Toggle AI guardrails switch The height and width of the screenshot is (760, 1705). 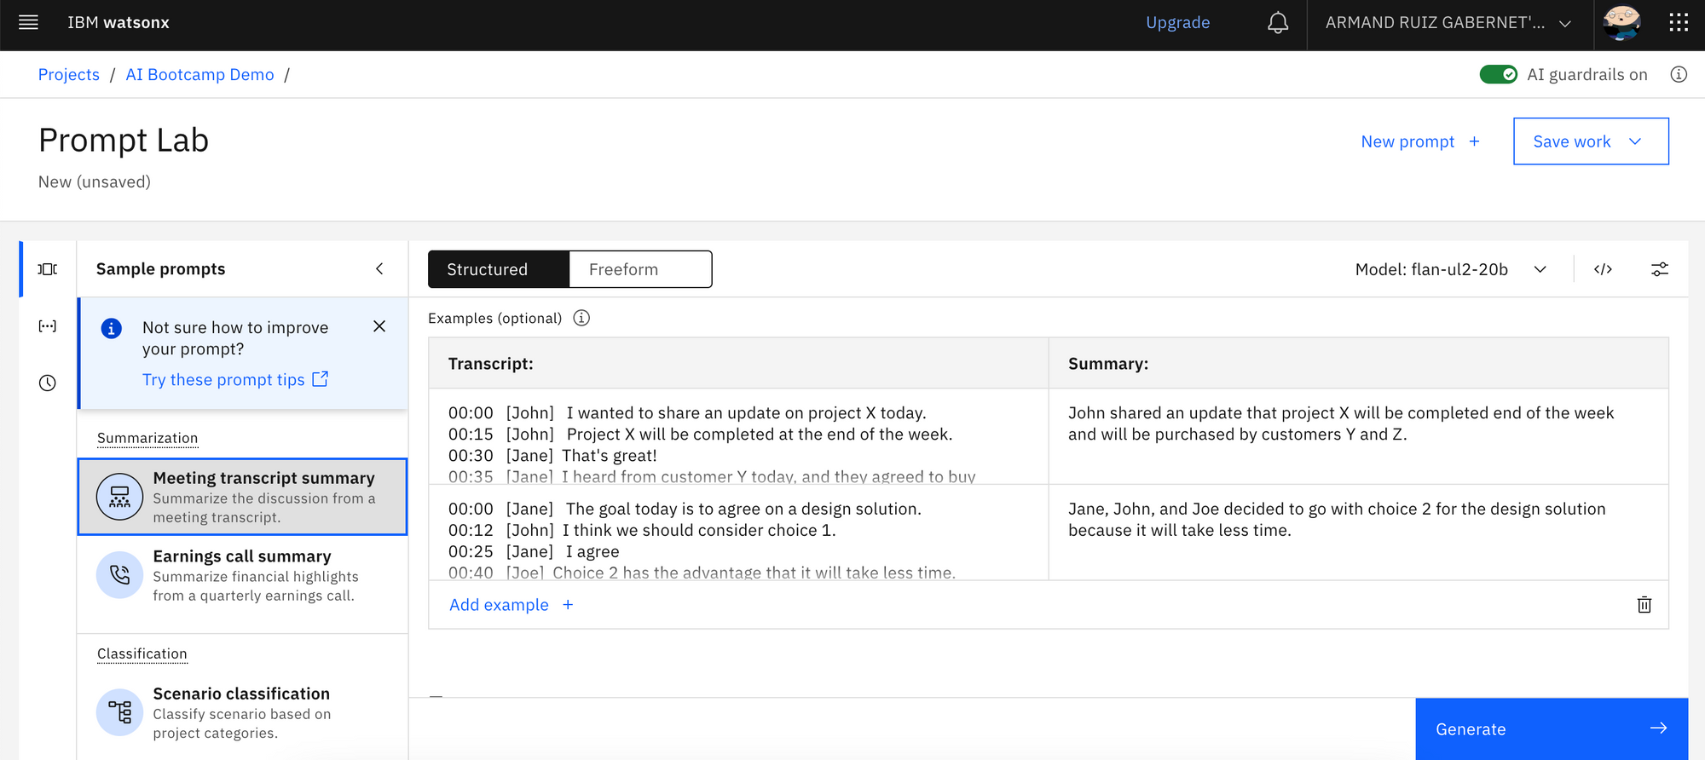pos(1498,74)
